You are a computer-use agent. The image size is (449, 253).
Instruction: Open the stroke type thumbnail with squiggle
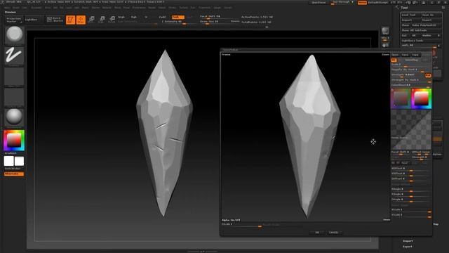(14, 56)
